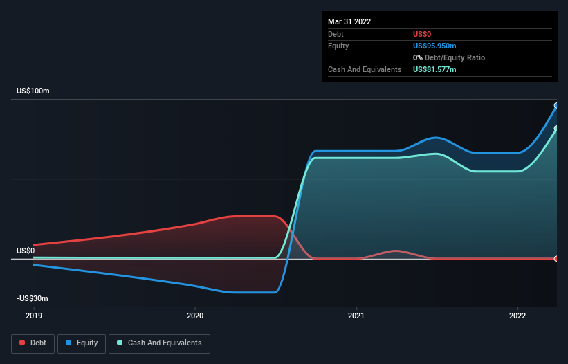The image size is (568, 364).
Task: Click the blue Equity legend dot
Action: coord(68,343)
